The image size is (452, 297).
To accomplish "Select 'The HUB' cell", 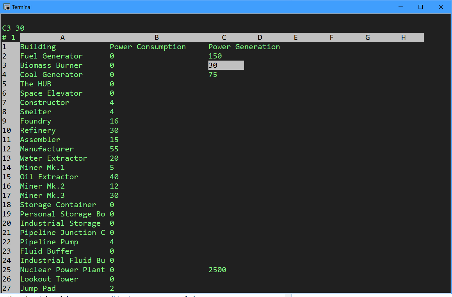I will tap(36, 84).
